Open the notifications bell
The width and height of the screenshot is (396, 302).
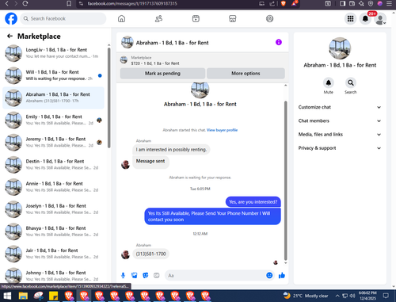point(365,18)
